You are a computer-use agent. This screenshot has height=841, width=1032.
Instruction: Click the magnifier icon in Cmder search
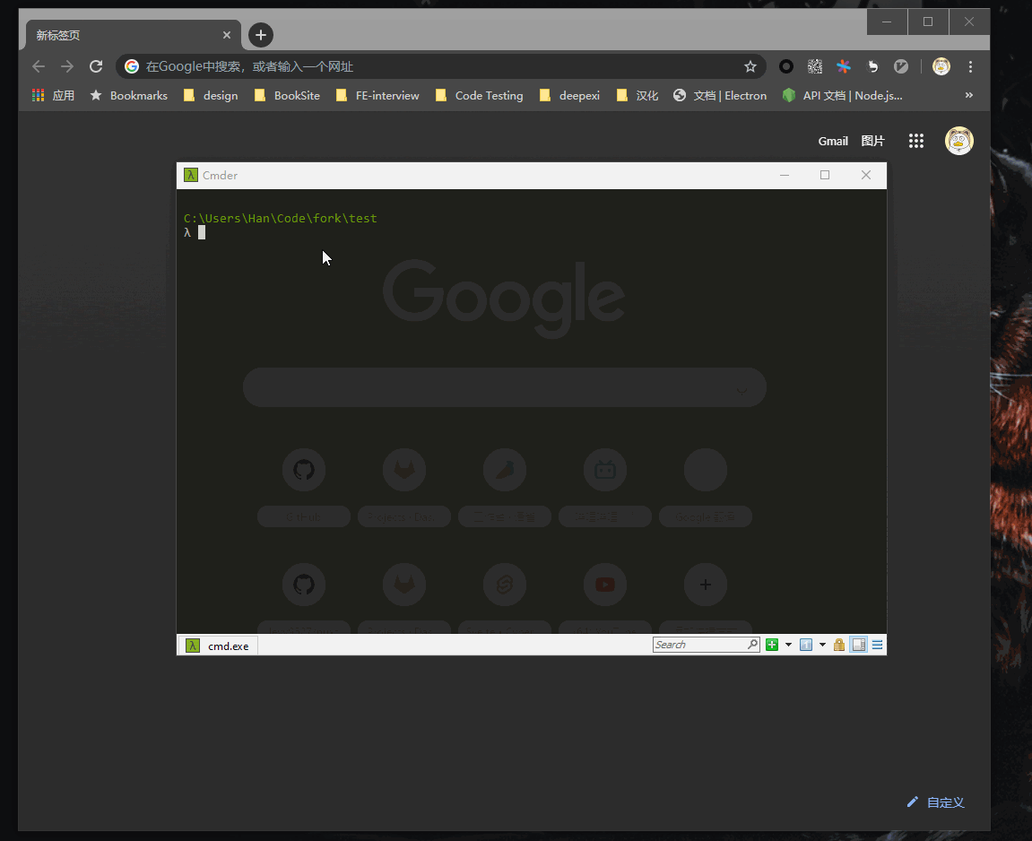753,645
